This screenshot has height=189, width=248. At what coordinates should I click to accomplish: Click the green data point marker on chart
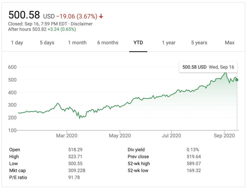(x=237, y=80)
